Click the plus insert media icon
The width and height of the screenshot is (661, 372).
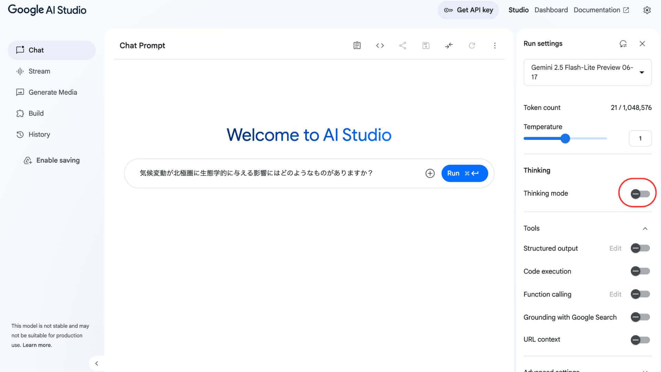(x=430, y=173)
